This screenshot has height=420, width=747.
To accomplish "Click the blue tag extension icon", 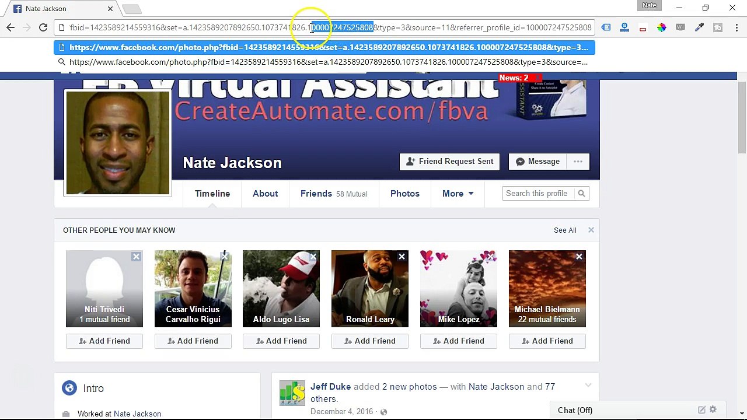I will click(606, 27).
